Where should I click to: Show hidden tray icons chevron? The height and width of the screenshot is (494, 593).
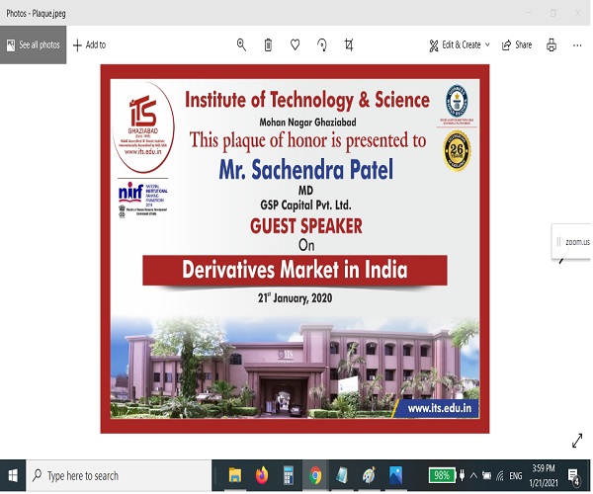[473, 475]
